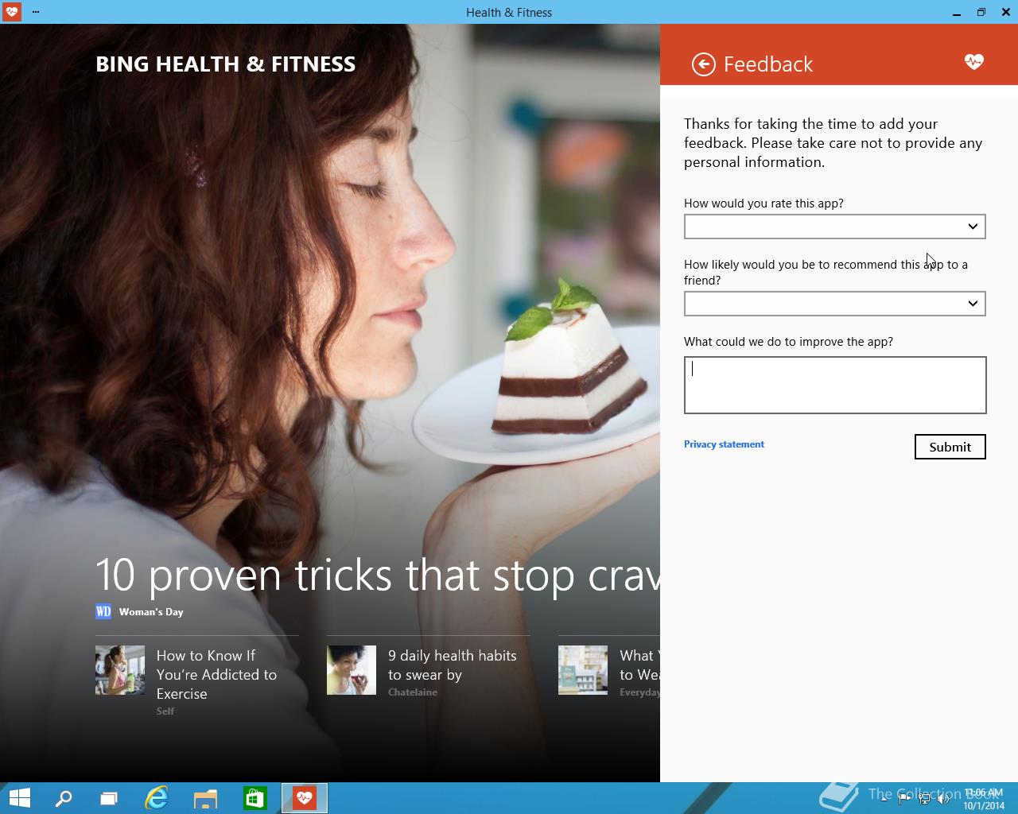Screen dimensions: 1018x814
Task: Expand the 'recommend to a friend' dropdown
Action: [834, 304]
